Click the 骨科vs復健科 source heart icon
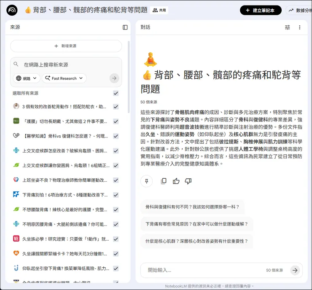The image size is (312, 290). point(16,136)
